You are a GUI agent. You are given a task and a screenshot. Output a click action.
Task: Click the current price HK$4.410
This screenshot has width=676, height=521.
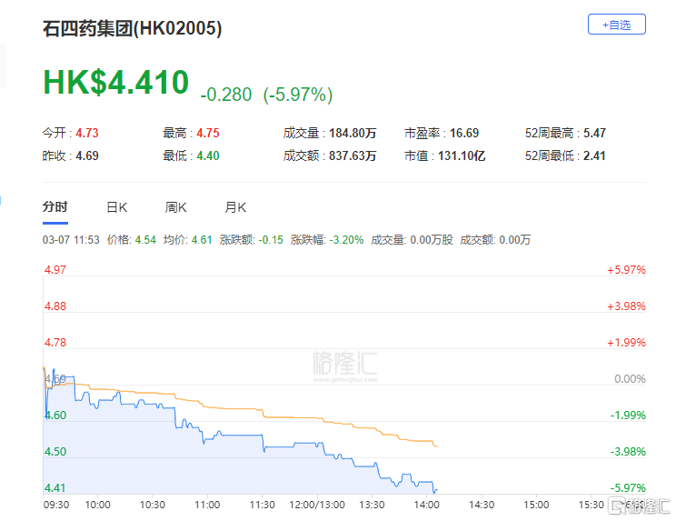[116, 82]
